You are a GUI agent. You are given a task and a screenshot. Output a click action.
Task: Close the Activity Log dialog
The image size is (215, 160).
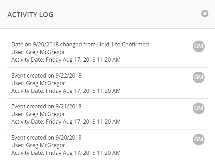(x=205, y=14)
